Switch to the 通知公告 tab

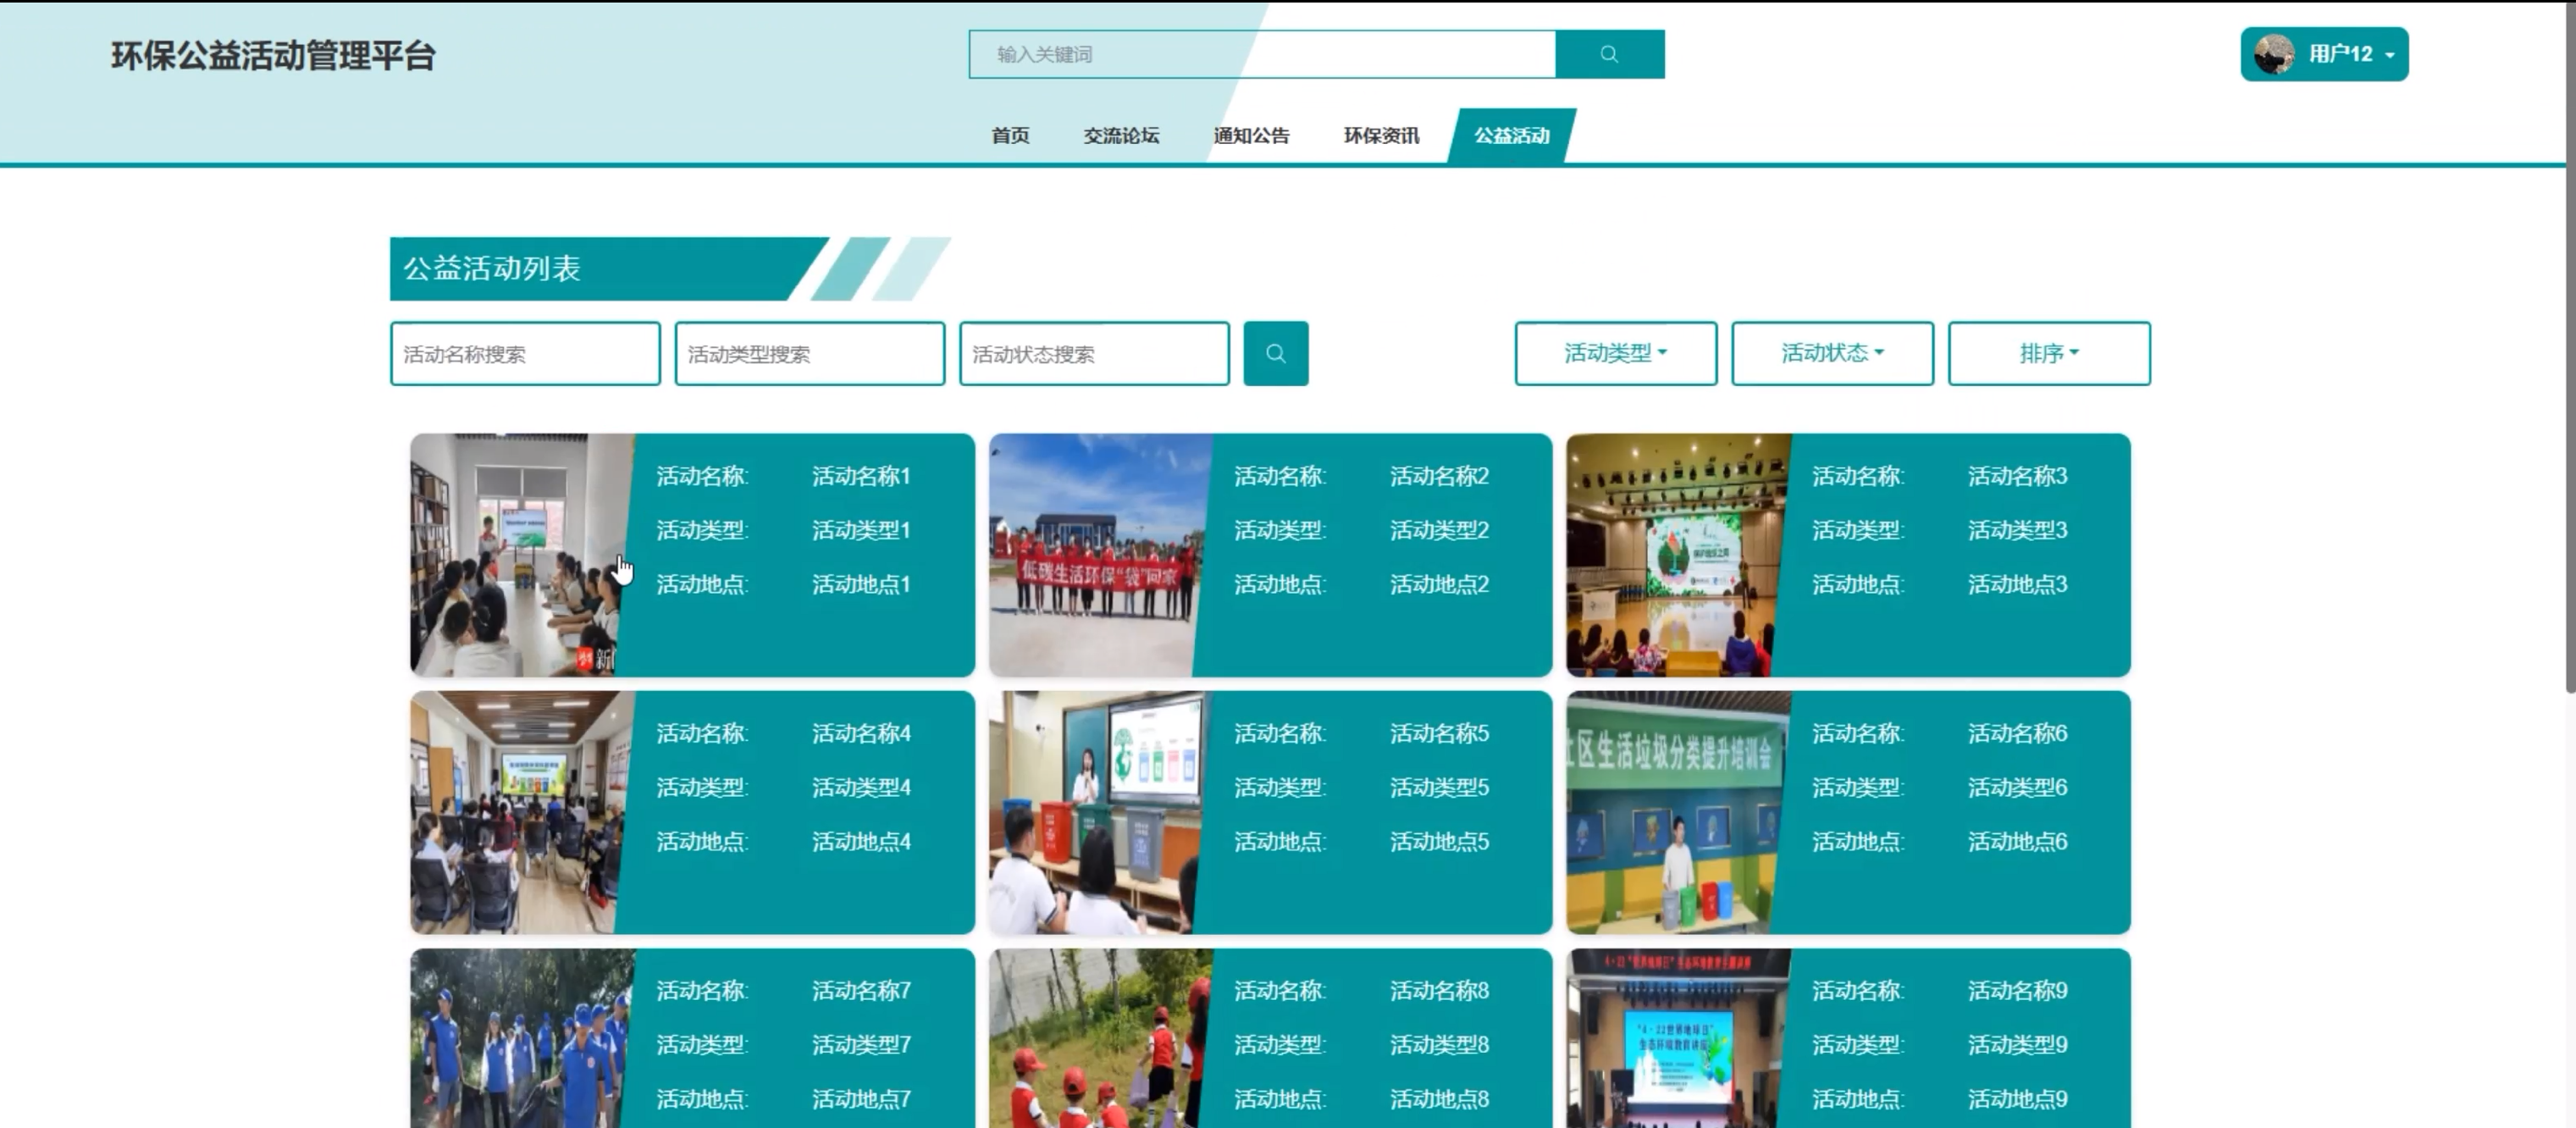pyautogui.click(x=1251, y=135)
